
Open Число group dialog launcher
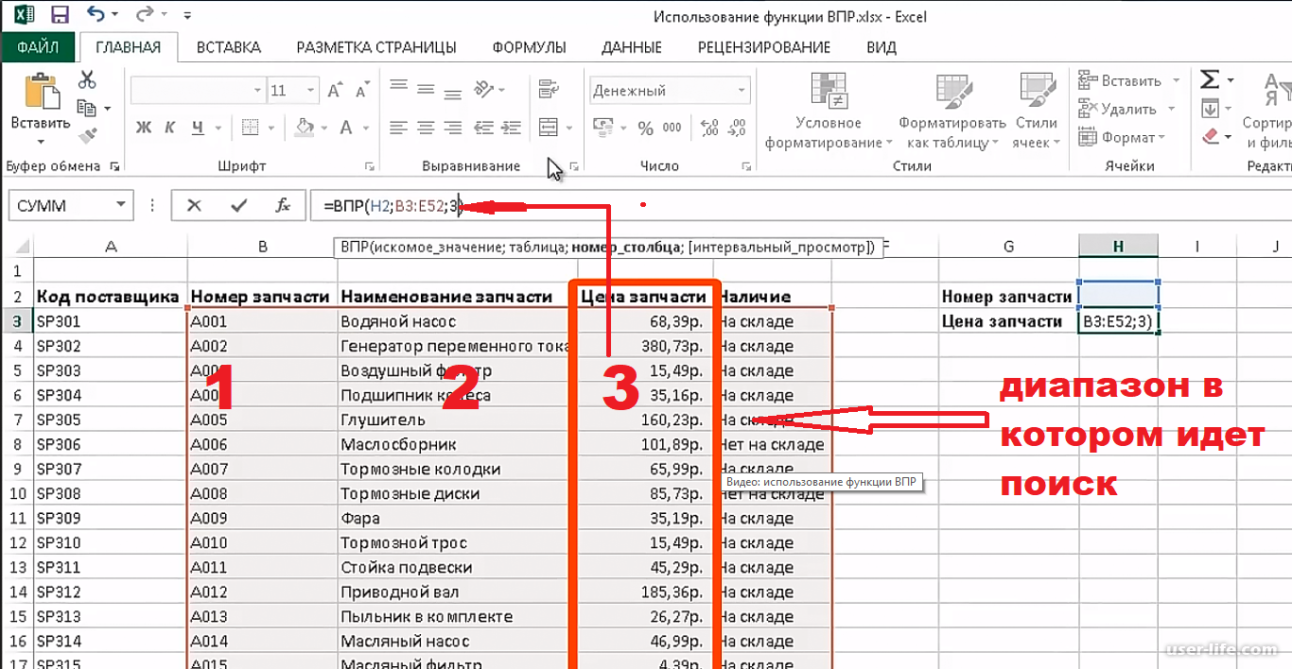[746, 166]
